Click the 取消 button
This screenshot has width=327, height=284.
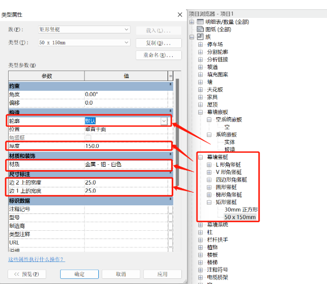tap(121, 274)
